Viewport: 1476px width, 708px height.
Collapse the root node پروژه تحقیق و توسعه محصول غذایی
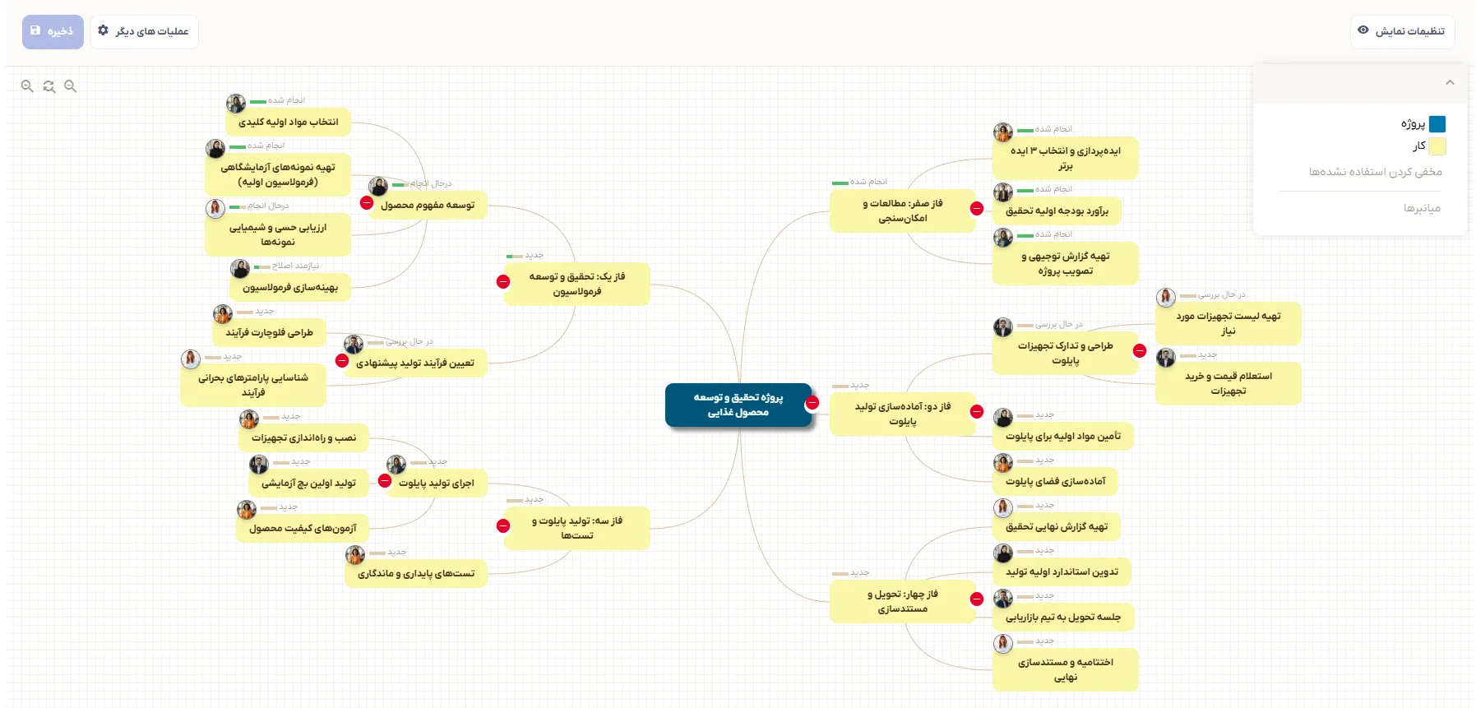click(812, 403)
